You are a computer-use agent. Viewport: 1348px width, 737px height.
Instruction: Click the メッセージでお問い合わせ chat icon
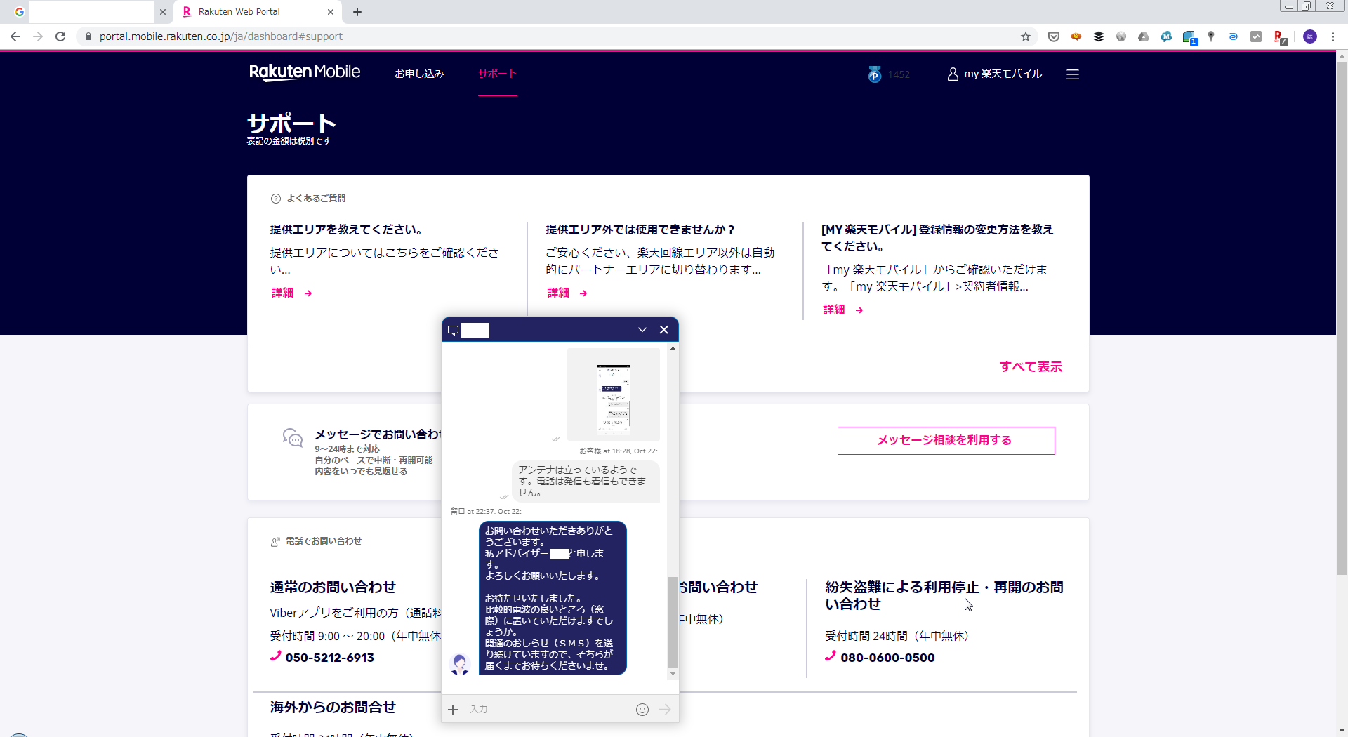(x=293, y=437)
